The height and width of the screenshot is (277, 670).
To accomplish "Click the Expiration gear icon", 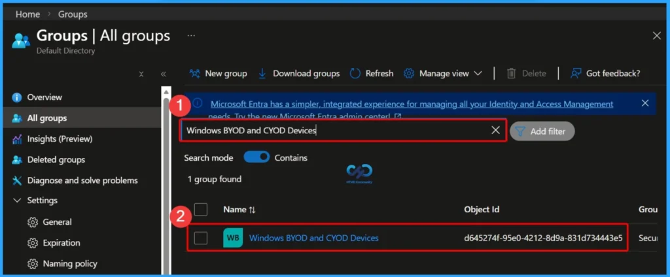I will pyautogui.click(x=33, y=243).
